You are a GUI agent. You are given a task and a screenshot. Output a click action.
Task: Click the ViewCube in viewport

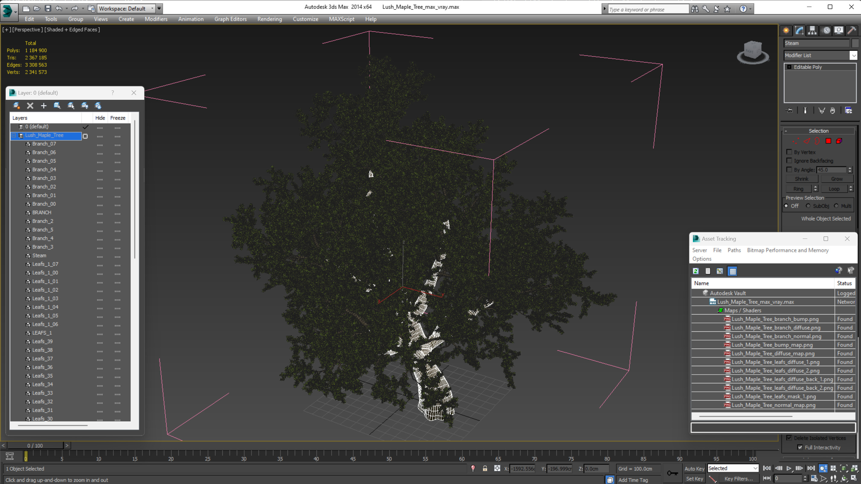753,52
